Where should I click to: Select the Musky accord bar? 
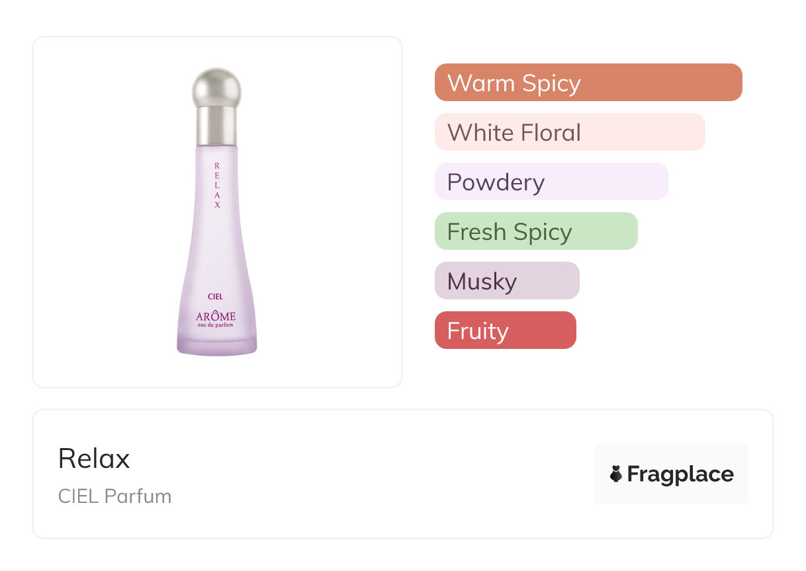506,281
